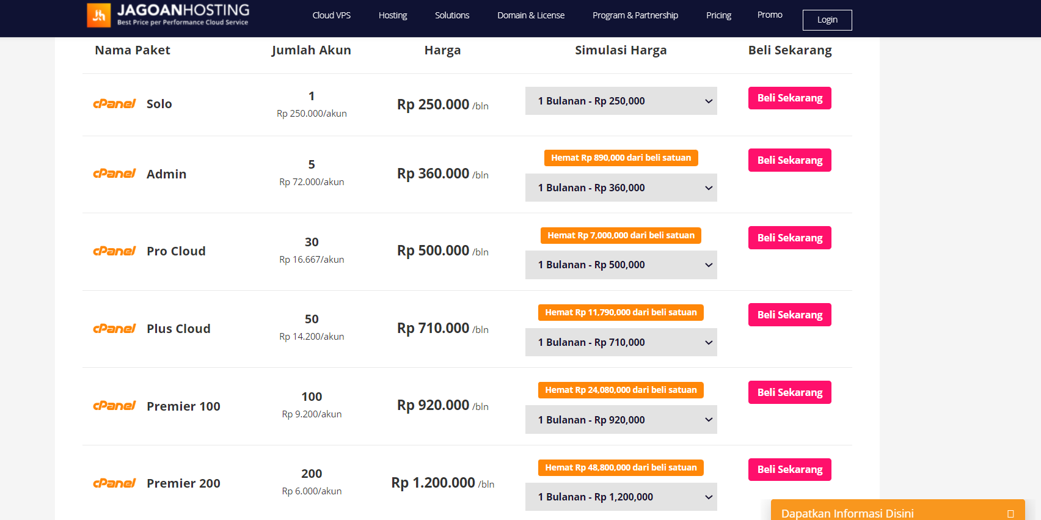Open the Domain & License menu
This screenshot has width=1041, height=520.
pos(531,15)
